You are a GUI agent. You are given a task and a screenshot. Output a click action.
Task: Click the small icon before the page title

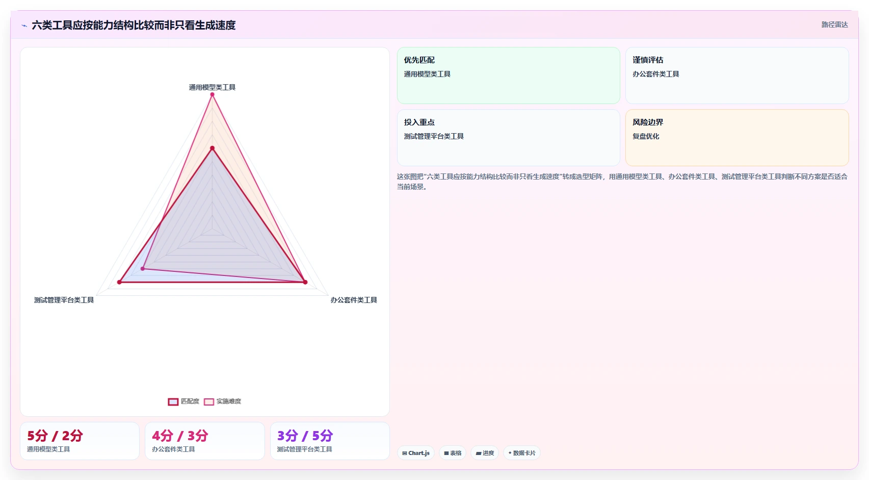click(x=24, y=26)
